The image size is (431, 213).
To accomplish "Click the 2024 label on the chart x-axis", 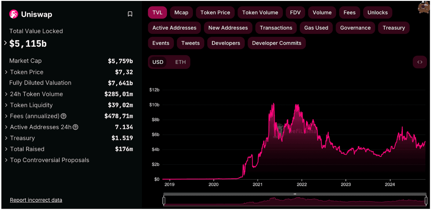I will [x=390, y=184].
